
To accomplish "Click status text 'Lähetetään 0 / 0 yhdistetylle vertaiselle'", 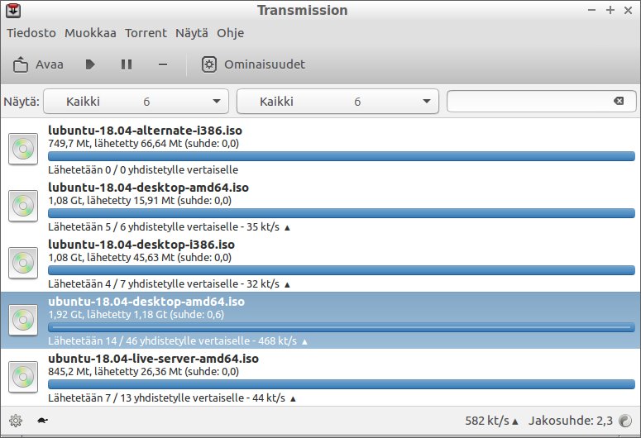I will click(x=143, y=170).
